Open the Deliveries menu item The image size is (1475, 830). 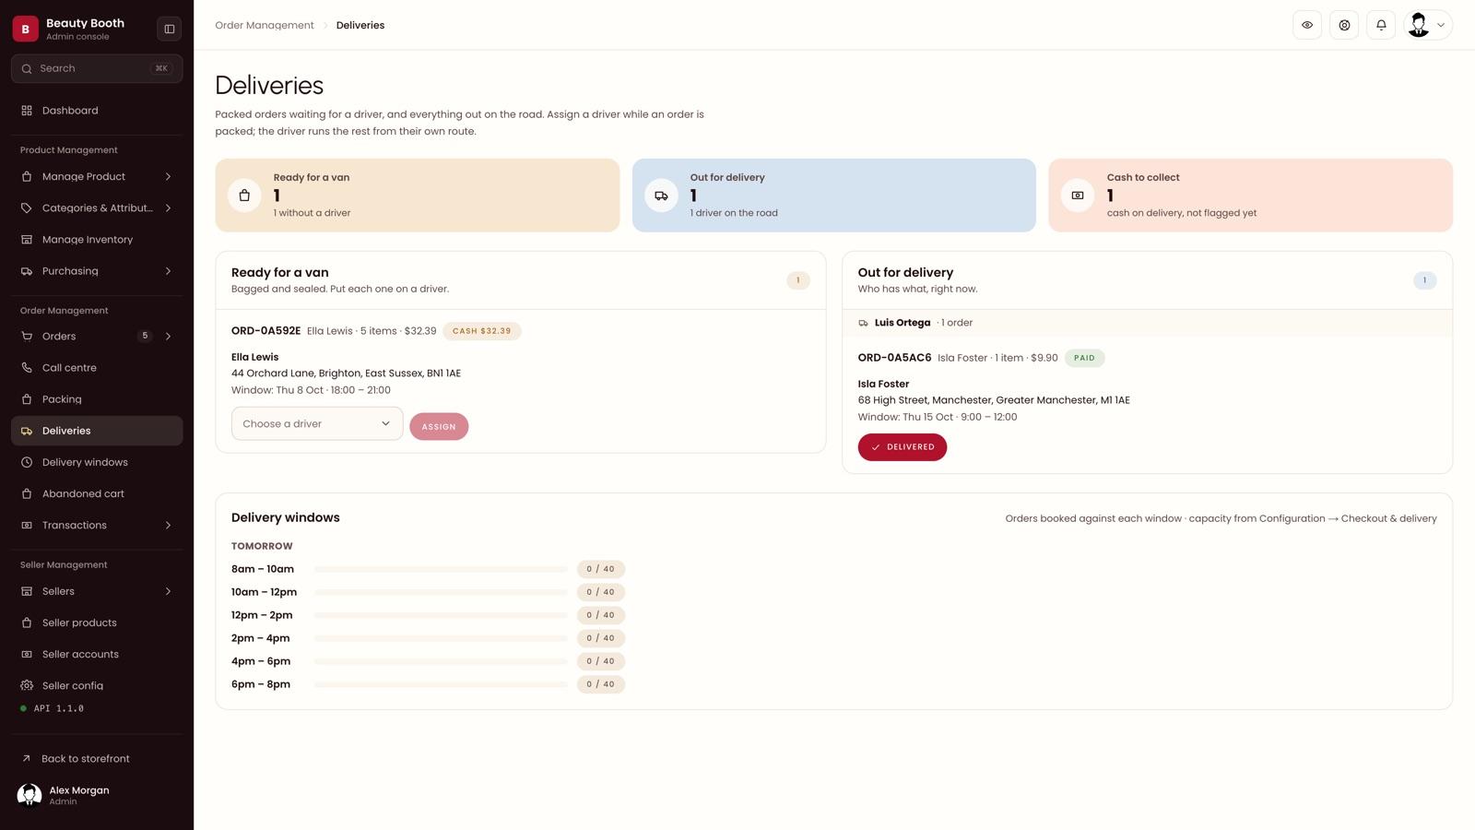pyautogui.click(x=97, y=431)
